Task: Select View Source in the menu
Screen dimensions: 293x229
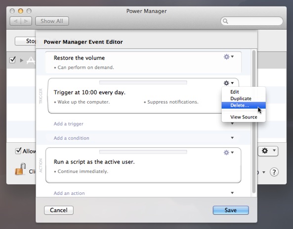Action: 244,117
